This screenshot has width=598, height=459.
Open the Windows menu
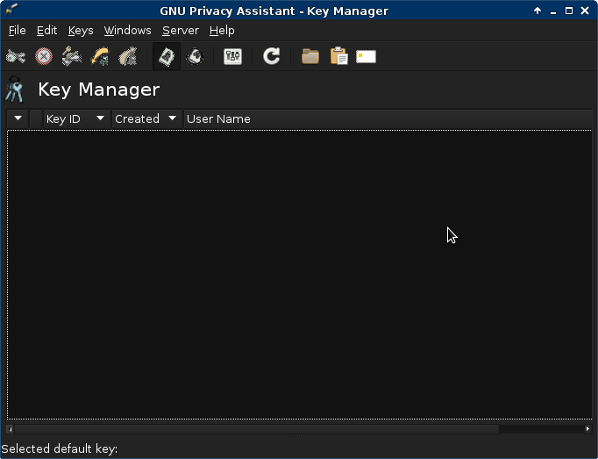click(x=127, y=31)
